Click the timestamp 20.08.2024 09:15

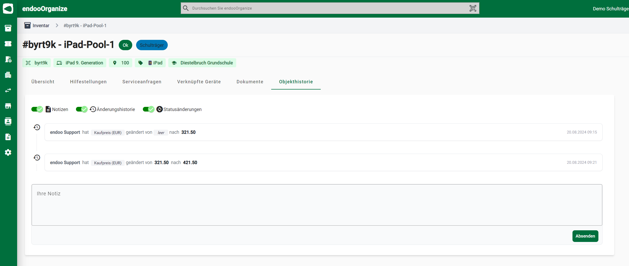point(582,132)
